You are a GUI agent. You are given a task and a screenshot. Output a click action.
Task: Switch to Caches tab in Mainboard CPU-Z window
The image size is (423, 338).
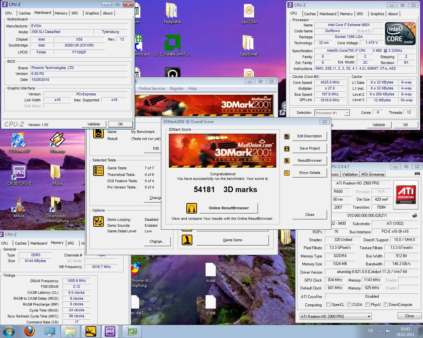tap(24, 13)
